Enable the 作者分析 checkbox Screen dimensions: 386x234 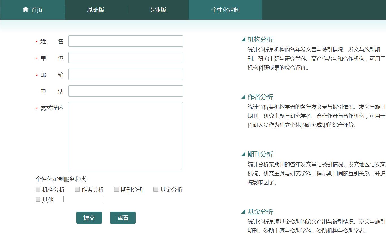pyautogui.click(x=77, y=189)
